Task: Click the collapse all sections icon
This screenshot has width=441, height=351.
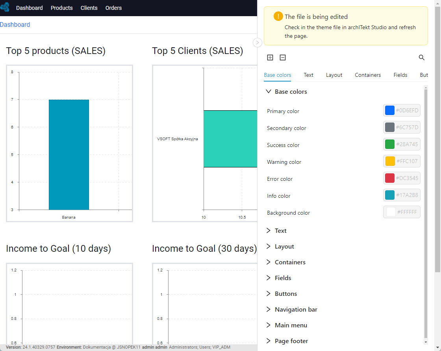Action: (x=283, y=58)
